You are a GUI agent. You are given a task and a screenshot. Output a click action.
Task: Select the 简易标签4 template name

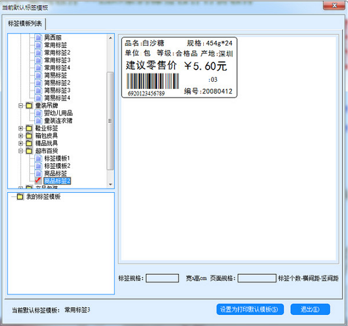pos(57,98)
